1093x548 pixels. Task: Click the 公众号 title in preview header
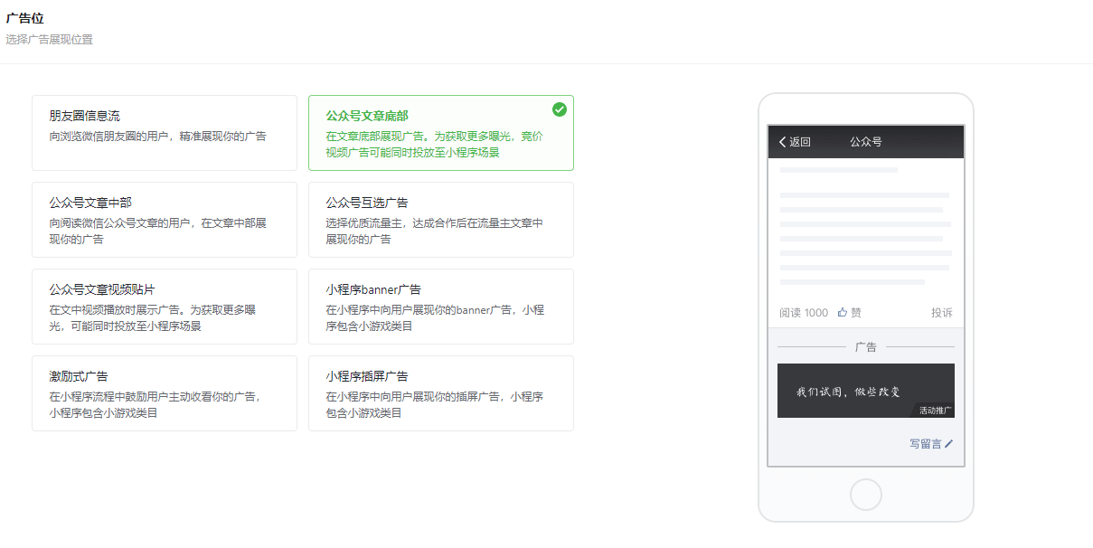pos(865,142)
